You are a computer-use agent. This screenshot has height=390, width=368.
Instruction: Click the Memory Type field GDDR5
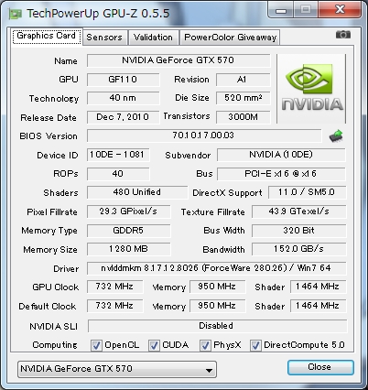[128, 231]
